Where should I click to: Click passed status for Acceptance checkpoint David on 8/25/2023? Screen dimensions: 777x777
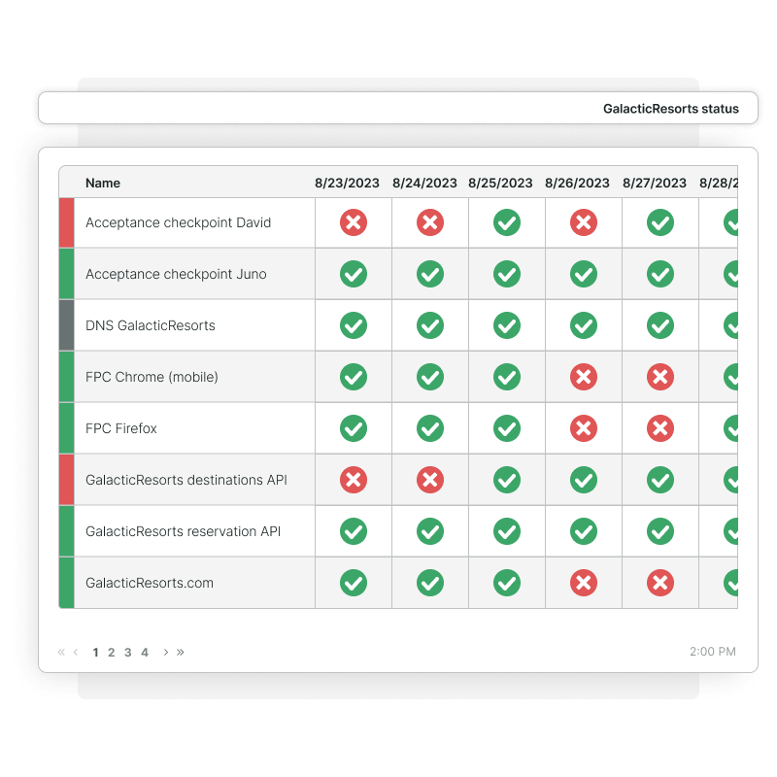pos(507,222)
